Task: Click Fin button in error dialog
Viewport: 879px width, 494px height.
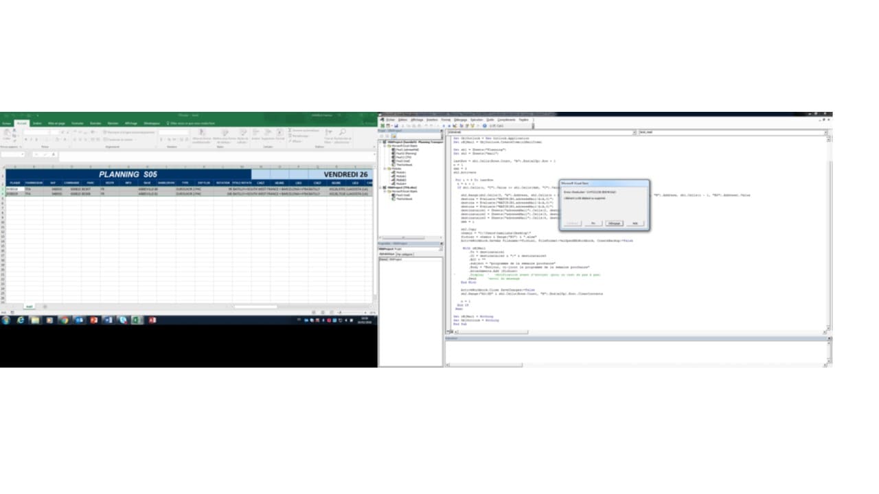Action: click(x=593, y=223)
